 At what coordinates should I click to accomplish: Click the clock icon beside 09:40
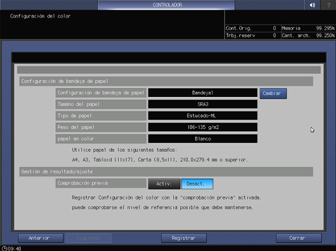4,248
